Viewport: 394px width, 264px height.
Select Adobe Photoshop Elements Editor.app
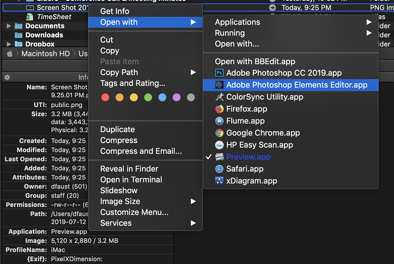[297, 85]
